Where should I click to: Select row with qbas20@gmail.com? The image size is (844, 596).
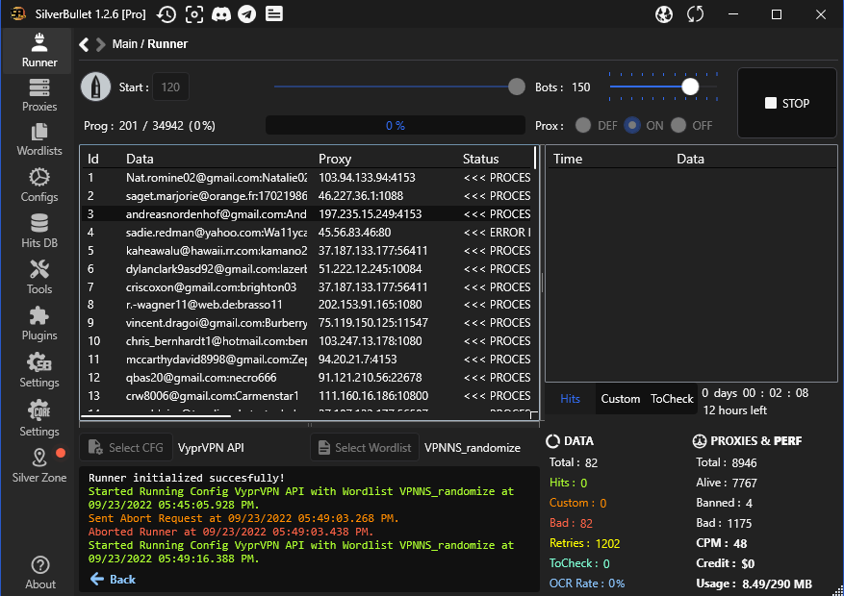tap(306, 378)
